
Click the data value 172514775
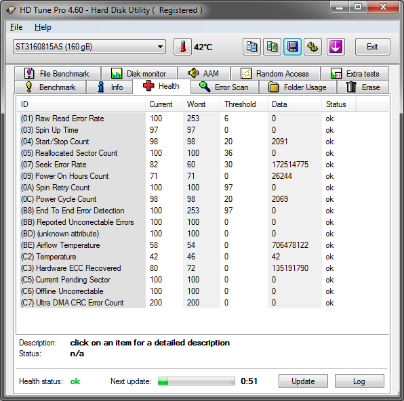[x=290, y=165]
